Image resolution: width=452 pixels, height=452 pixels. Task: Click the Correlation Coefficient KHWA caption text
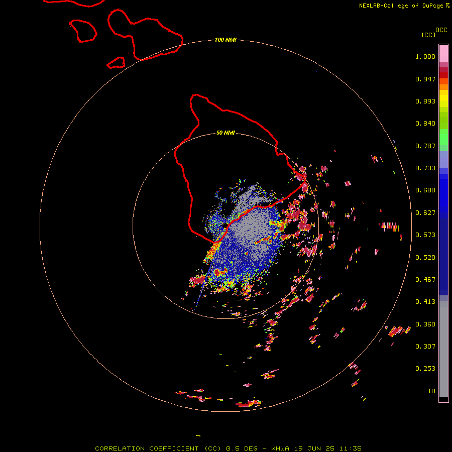click(x=229, y=448)
